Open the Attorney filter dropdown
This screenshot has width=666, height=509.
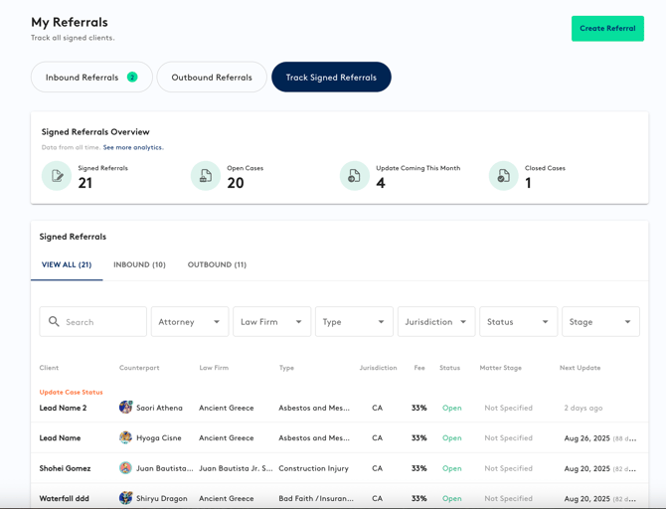pyautogui.click(x=190, y=322)
